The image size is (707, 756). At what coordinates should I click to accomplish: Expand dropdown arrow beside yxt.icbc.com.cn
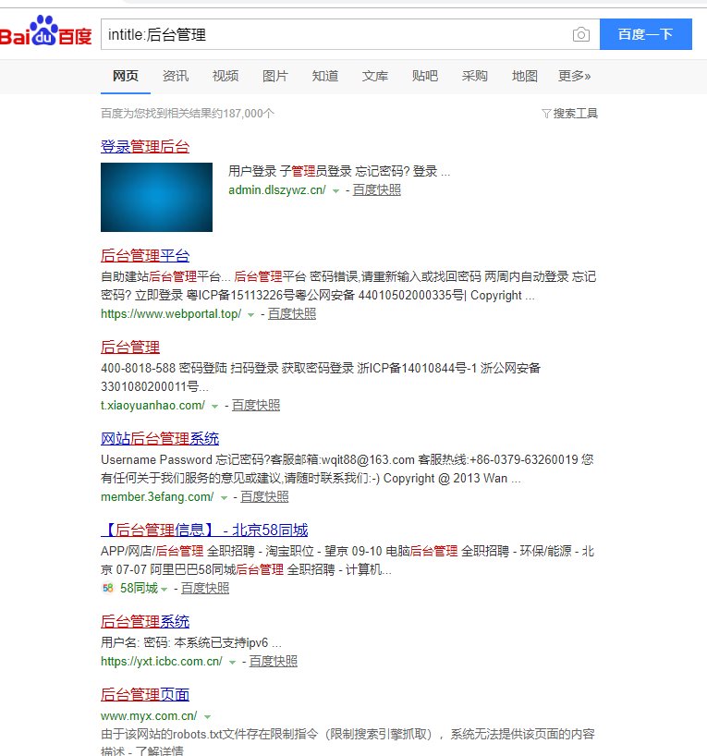click(x=232, y=663)
